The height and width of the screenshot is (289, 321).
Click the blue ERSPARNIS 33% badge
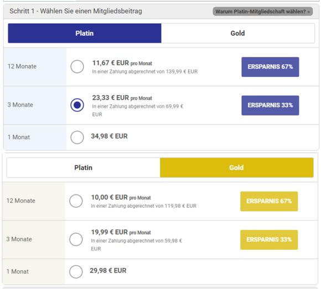pos(270,105)
